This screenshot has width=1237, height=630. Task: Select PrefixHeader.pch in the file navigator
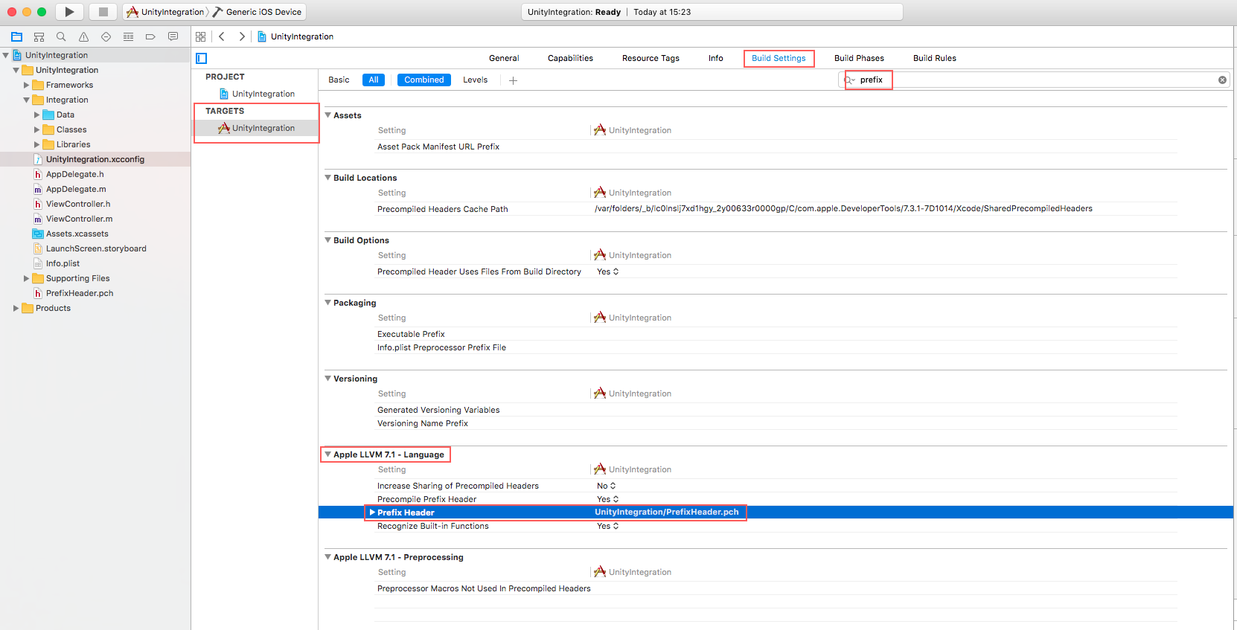click(x=79, y=293)
